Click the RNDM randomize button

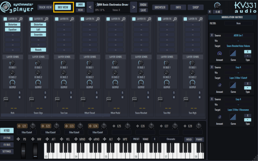[143, 5]
